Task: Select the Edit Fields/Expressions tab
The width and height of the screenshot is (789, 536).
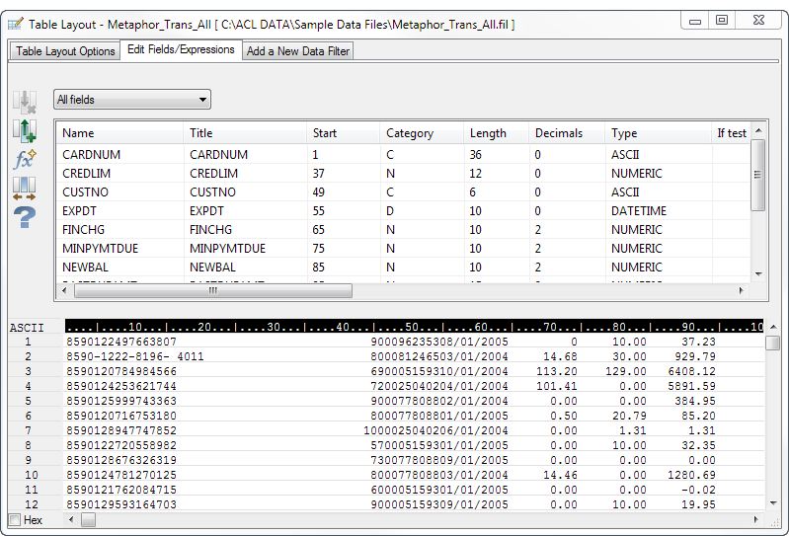Action: pos(181,50)
